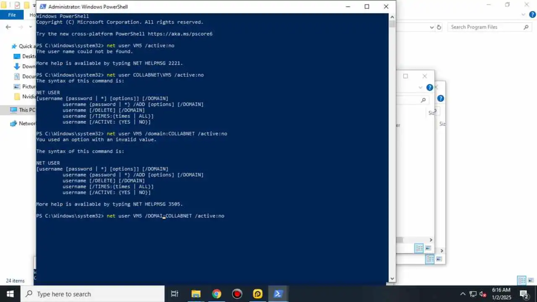Viewport: 537px width, 302px height.
Task: Open File Explorer from the taskbar
Action: 196,294
